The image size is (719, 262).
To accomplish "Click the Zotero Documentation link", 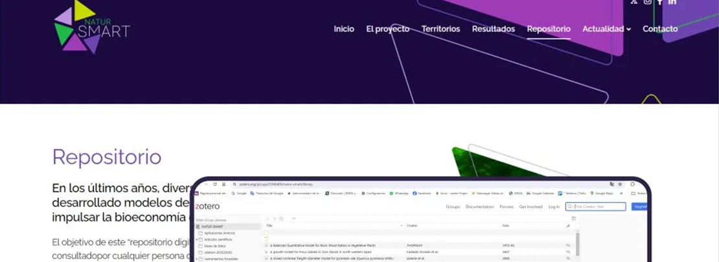I will (x=479, y=206).
